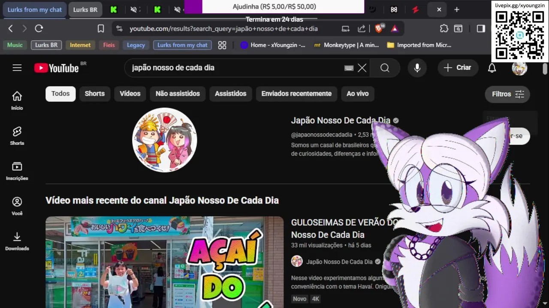The height and width of the screenshot is (308, 549).
Task: Open the Criar button
Action: 458,68
